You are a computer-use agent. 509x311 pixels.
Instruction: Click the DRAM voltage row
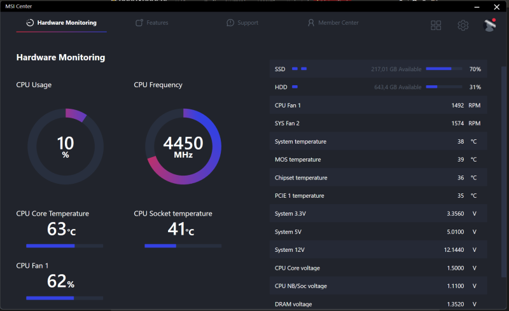point(378,303)
